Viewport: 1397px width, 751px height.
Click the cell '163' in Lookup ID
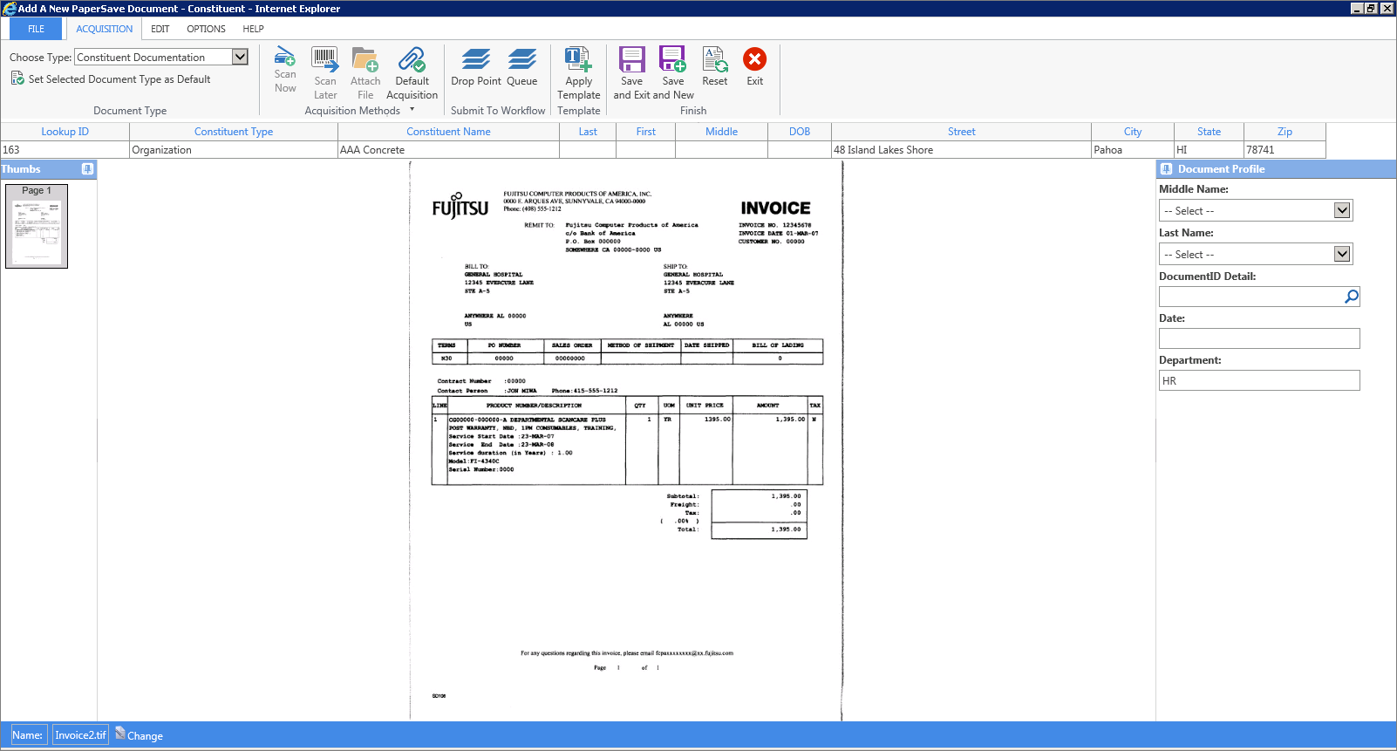click(x=65, y=150)
